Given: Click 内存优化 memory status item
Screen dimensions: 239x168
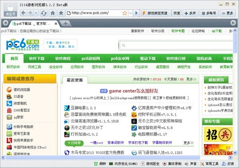Looking at the screenshot, I should coord(123,164).
